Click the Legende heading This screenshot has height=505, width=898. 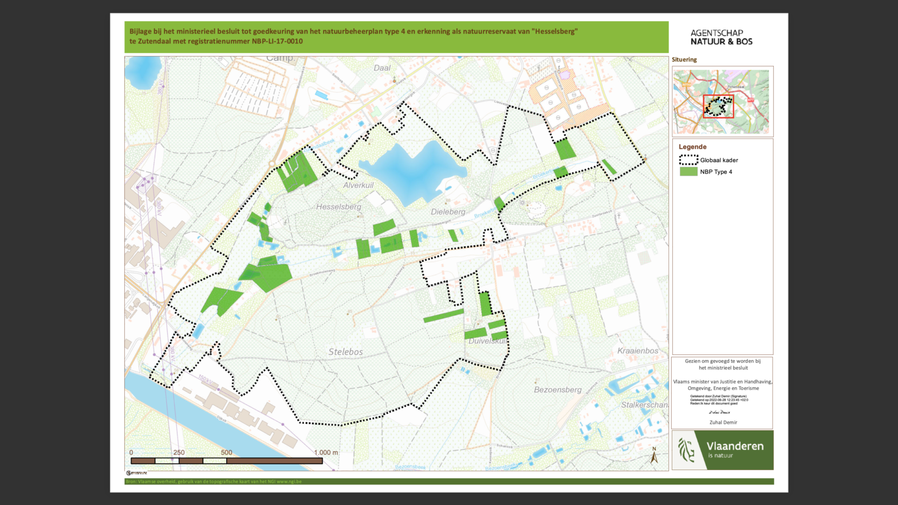click(x=692, y=147)
